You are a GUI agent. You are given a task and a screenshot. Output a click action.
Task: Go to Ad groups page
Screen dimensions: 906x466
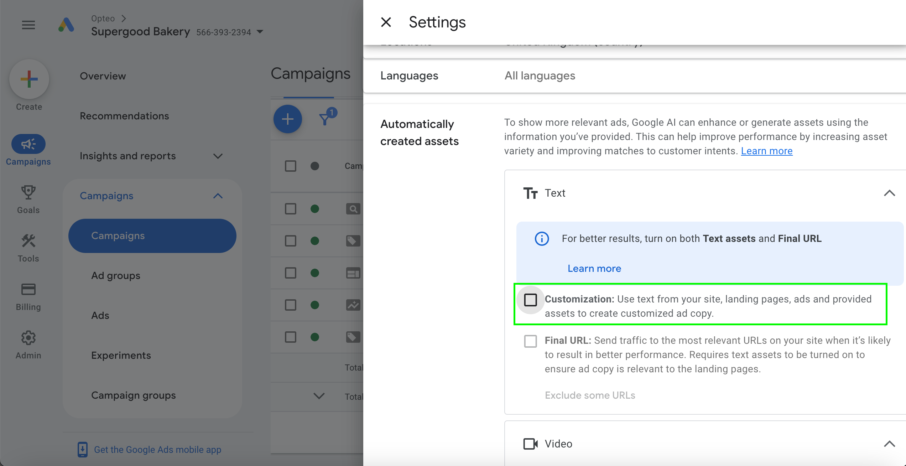(x=115, y=275)
